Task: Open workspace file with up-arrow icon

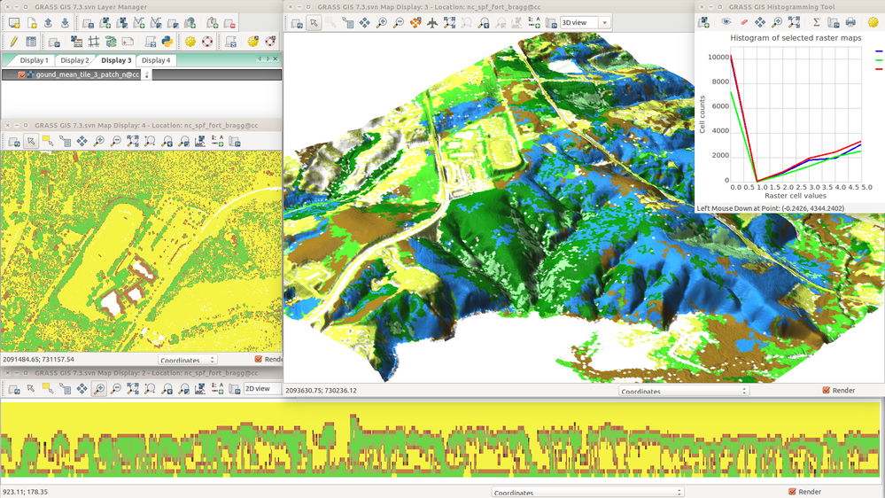Action: (48, 23)
